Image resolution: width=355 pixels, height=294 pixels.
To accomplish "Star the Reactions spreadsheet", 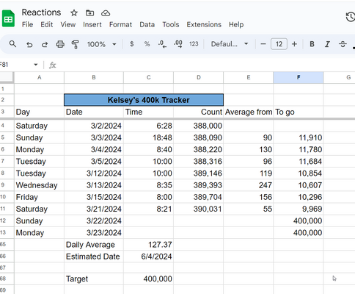I will pos(74,12).
